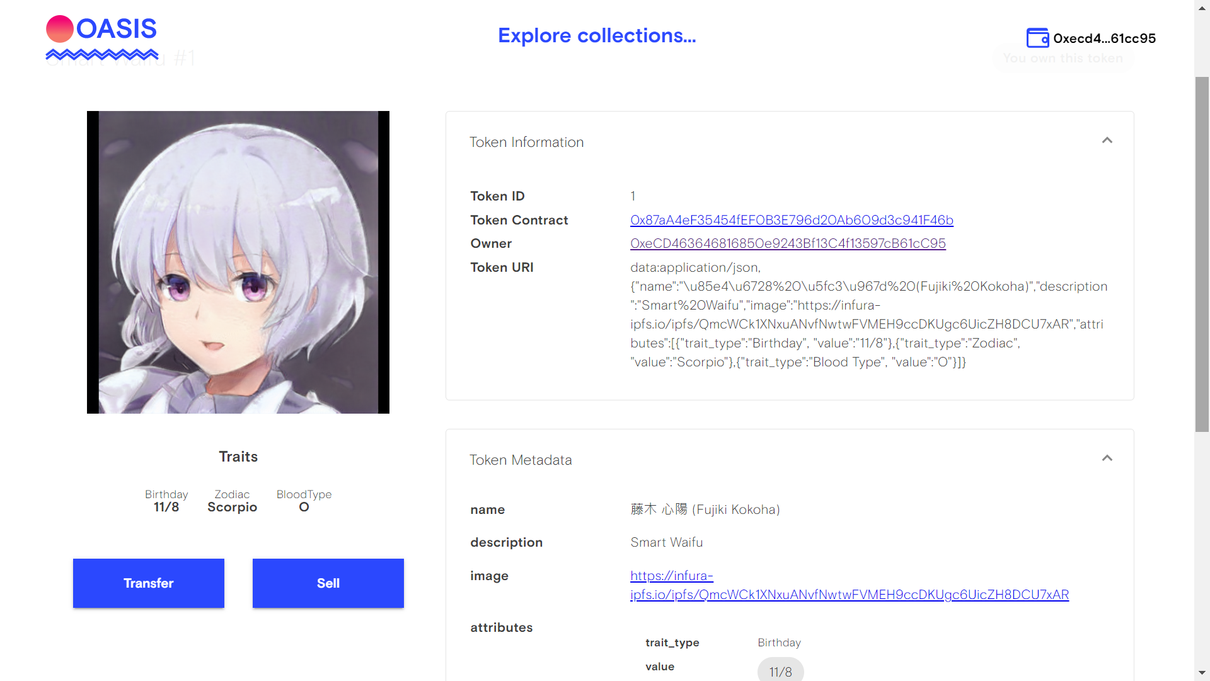1210x681 pixels.
Task: Open the Owner address link
Action: 788,243
